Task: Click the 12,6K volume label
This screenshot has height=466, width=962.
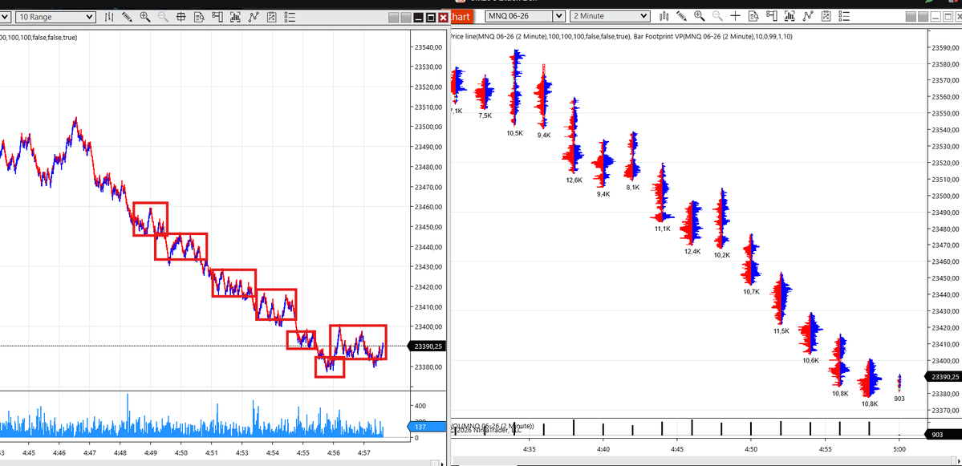Action: pos(574,180)
